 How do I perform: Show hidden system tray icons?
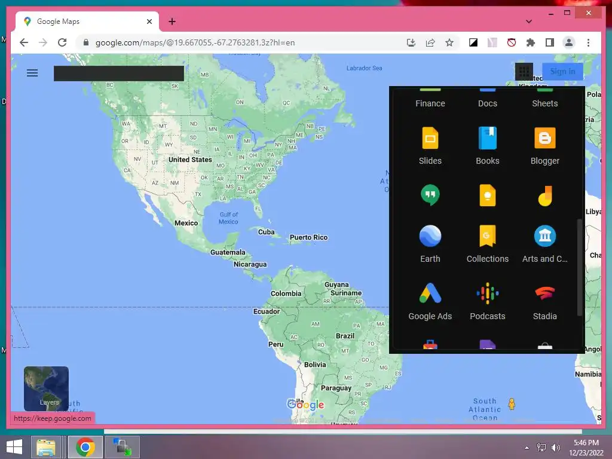point(527,448)
